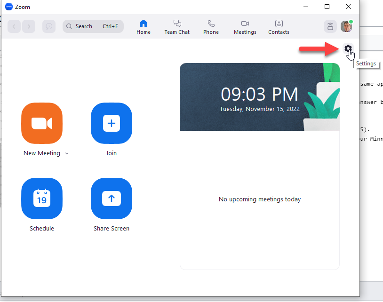Open the history clock icon

(x=49, y=26)
